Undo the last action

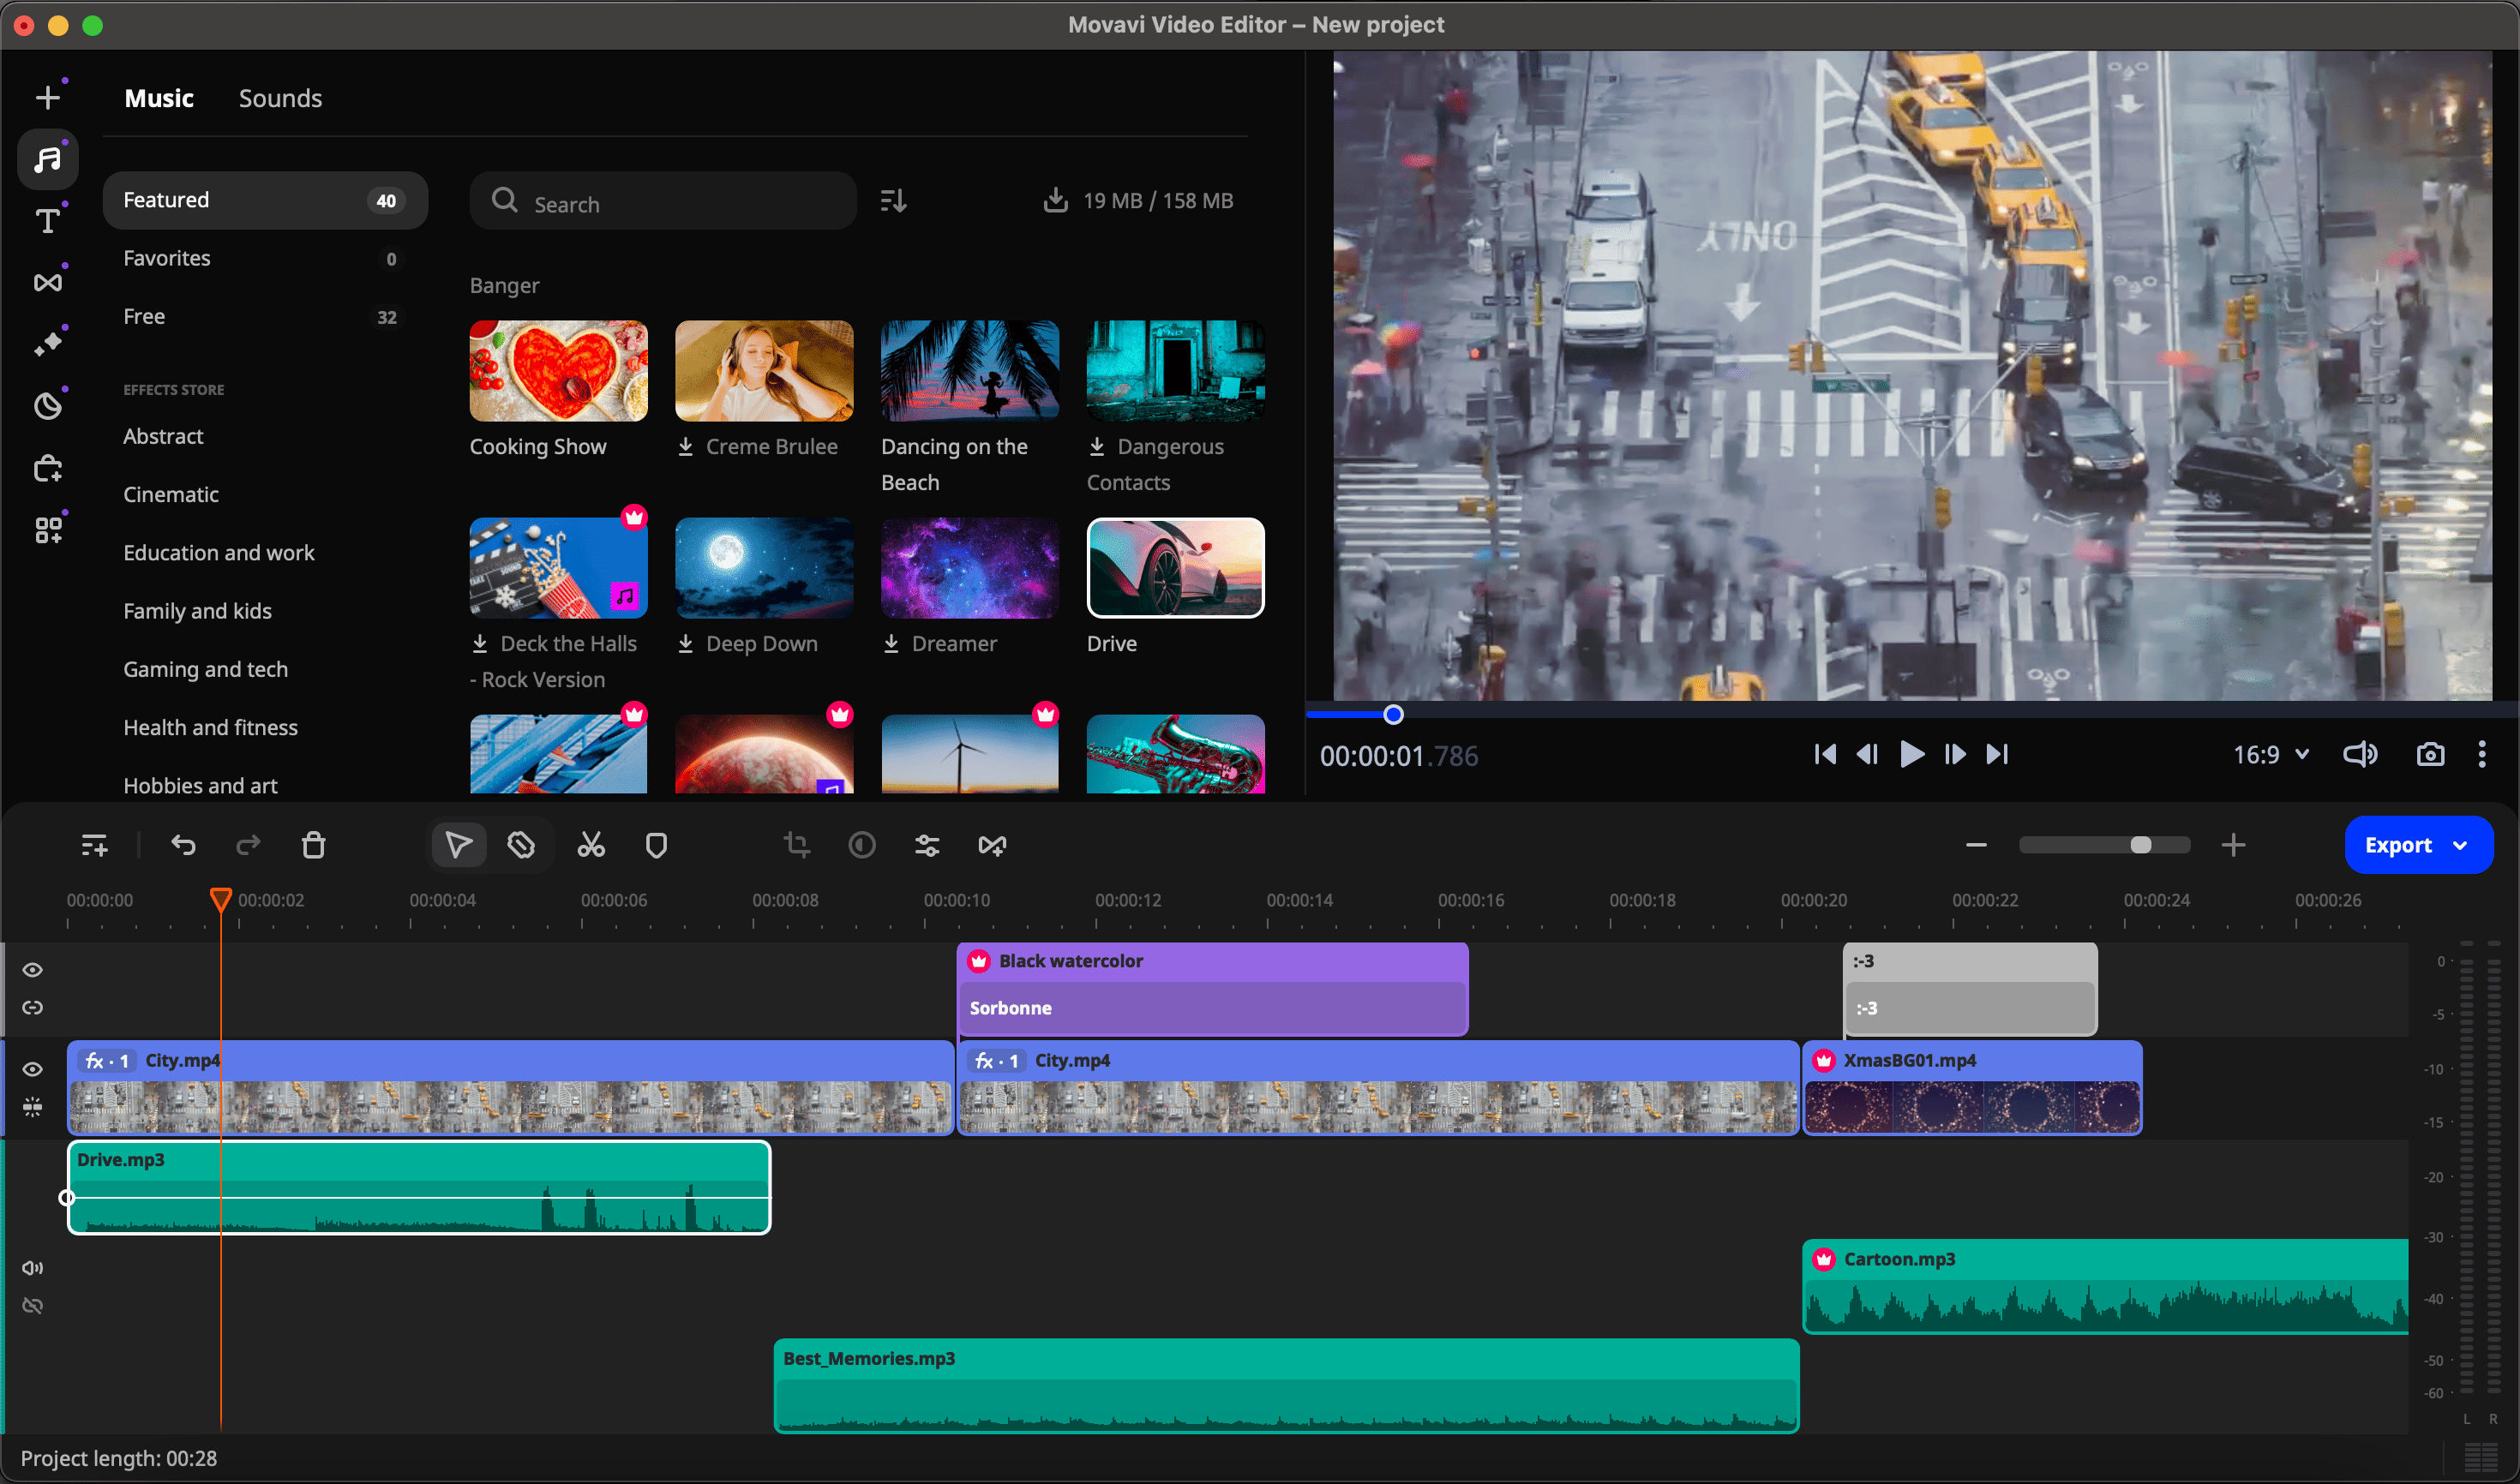pos(183,846)
